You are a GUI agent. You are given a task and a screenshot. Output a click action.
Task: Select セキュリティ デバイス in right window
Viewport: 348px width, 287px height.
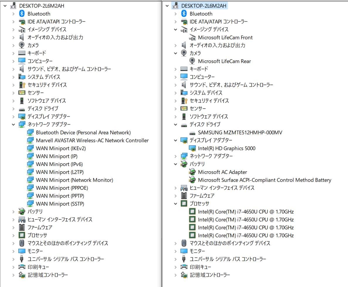click(209, 101)
